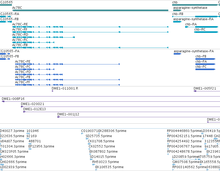Click EST GH02666.5prime
This screenshot has height=171, width=220.
[2, 165]
